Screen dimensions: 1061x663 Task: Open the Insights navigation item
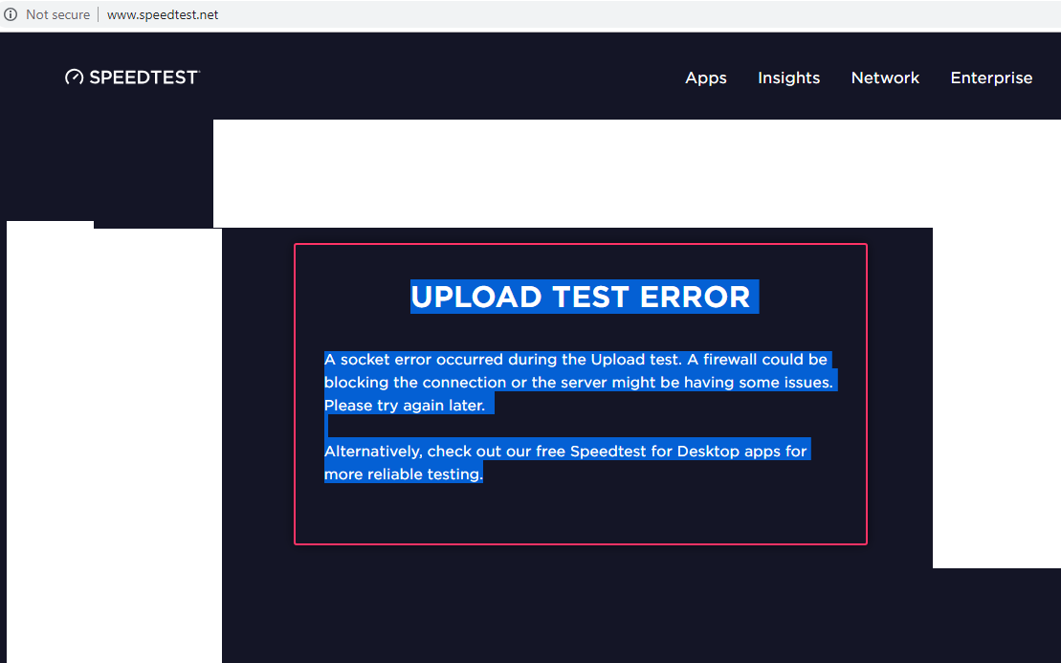[788, 78]
